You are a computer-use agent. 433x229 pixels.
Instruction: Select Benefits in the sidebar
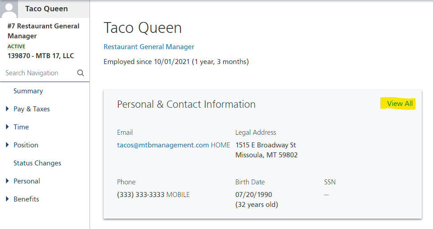(x=26, y=199)
